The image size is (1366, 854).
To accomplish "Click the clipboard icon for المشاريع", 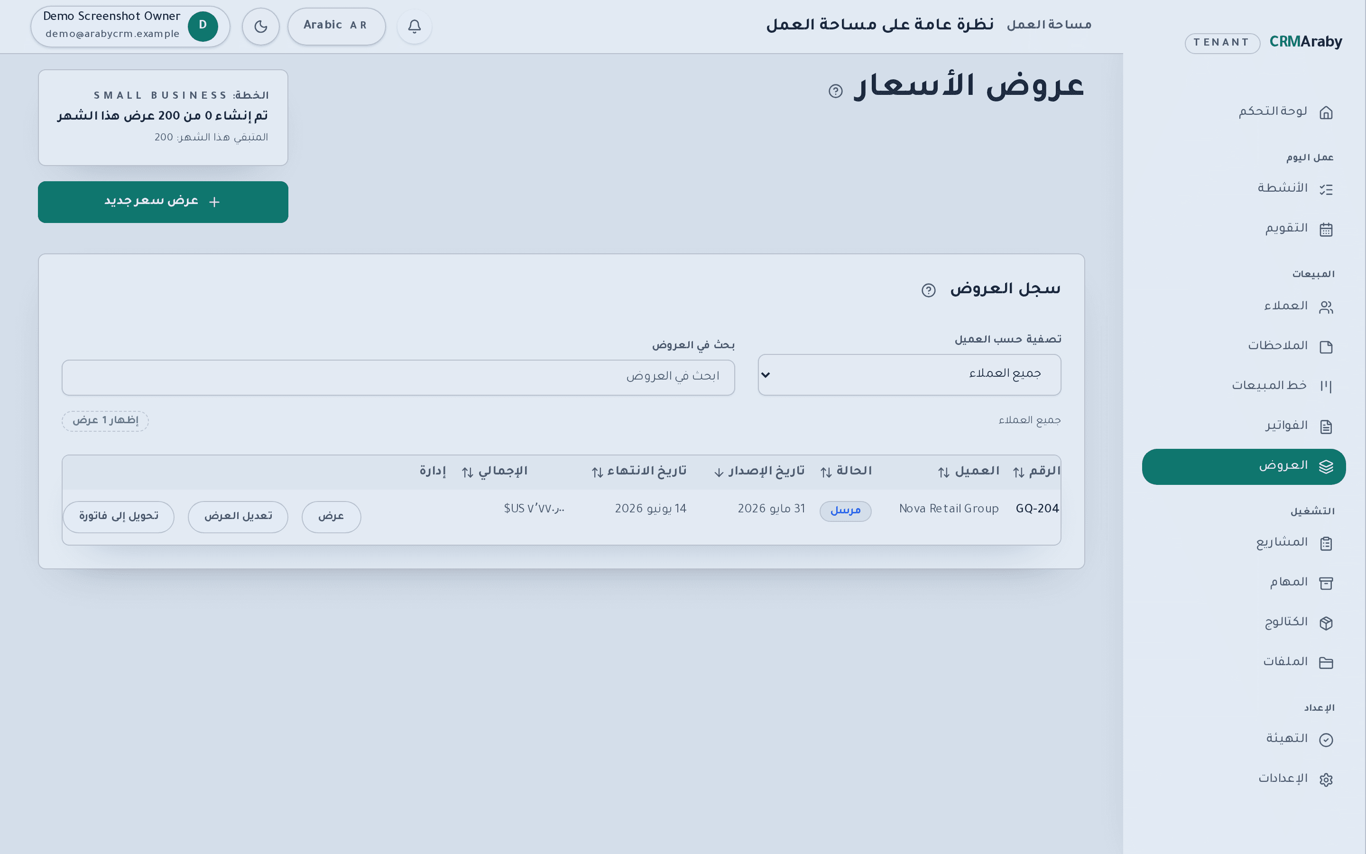I will click(1326, 543).
